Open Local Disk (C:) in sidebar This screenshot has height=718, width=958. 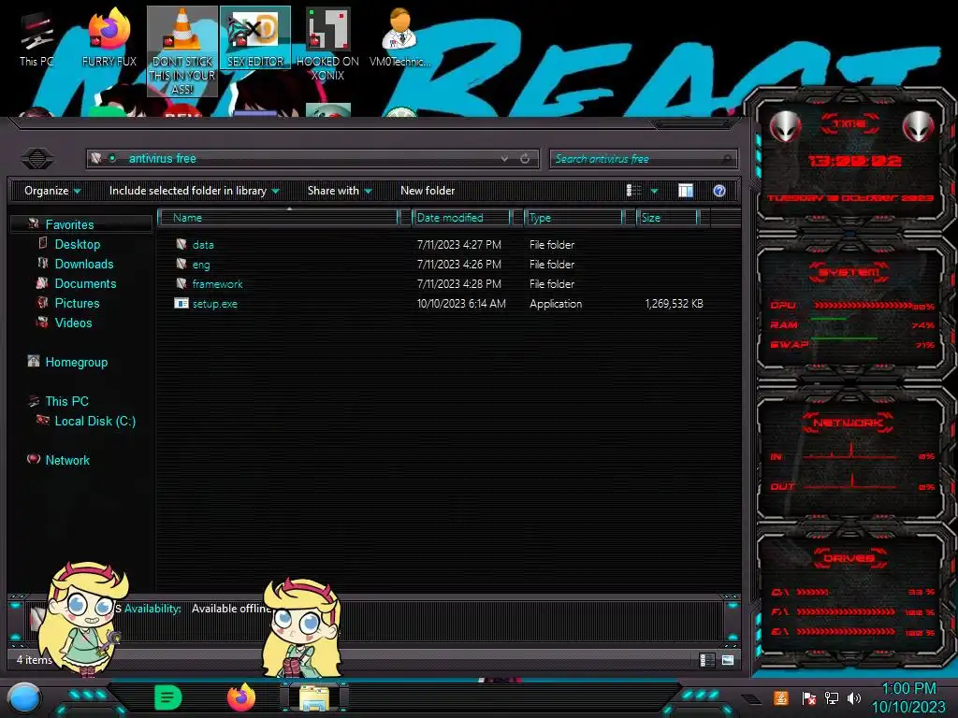[x=94, y=421]
